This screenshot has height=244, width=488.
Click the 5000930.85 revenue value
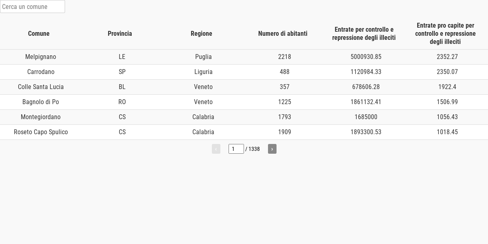click(366, 57)
